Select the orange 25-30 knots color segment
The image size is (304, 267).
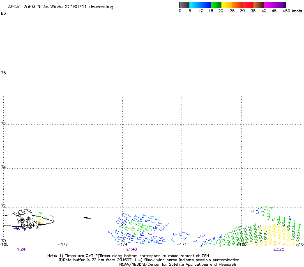tap(237, 5)
